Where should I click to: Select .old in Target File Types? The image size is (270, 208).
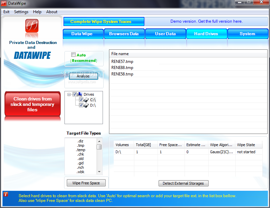81,159
